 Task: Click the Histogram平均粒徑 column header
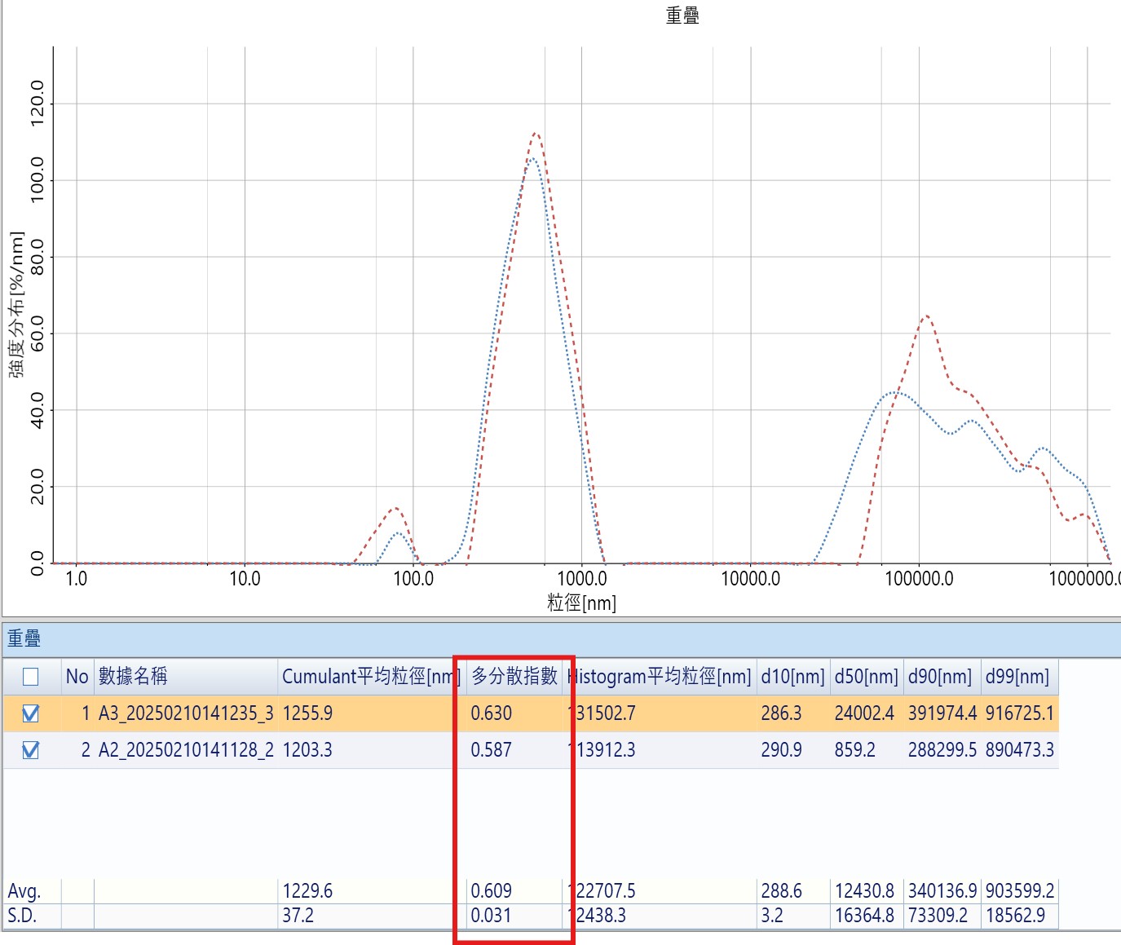660,677
